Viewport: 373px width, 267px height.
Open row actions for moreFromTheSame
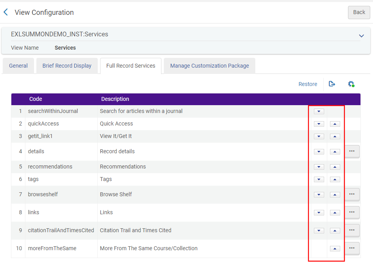352,249
